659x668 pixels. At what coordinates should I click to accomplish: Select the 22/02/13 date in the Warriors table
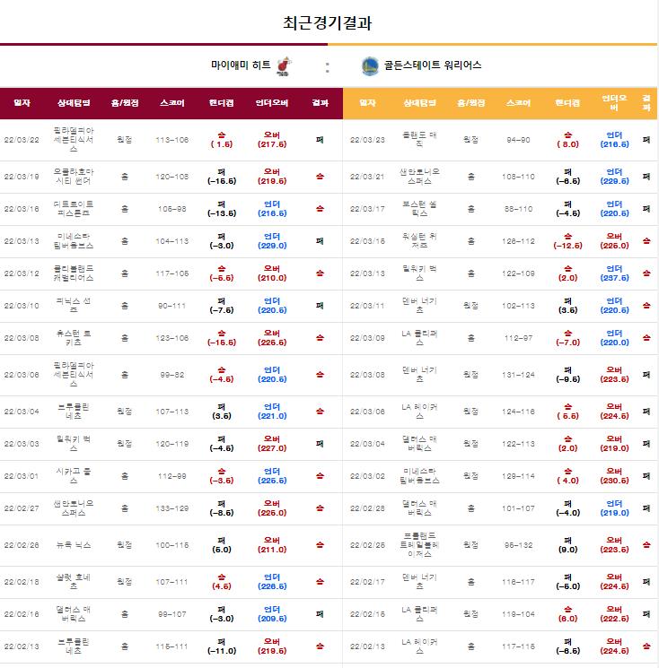pyautogui.click(x=367, y=646)
